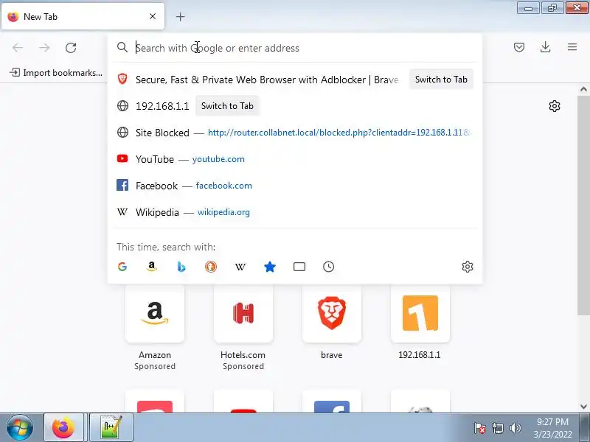This screenshot has height=442, width=590.
Task: Click the Brave lion favicon in suggestions
Action: 122,79
